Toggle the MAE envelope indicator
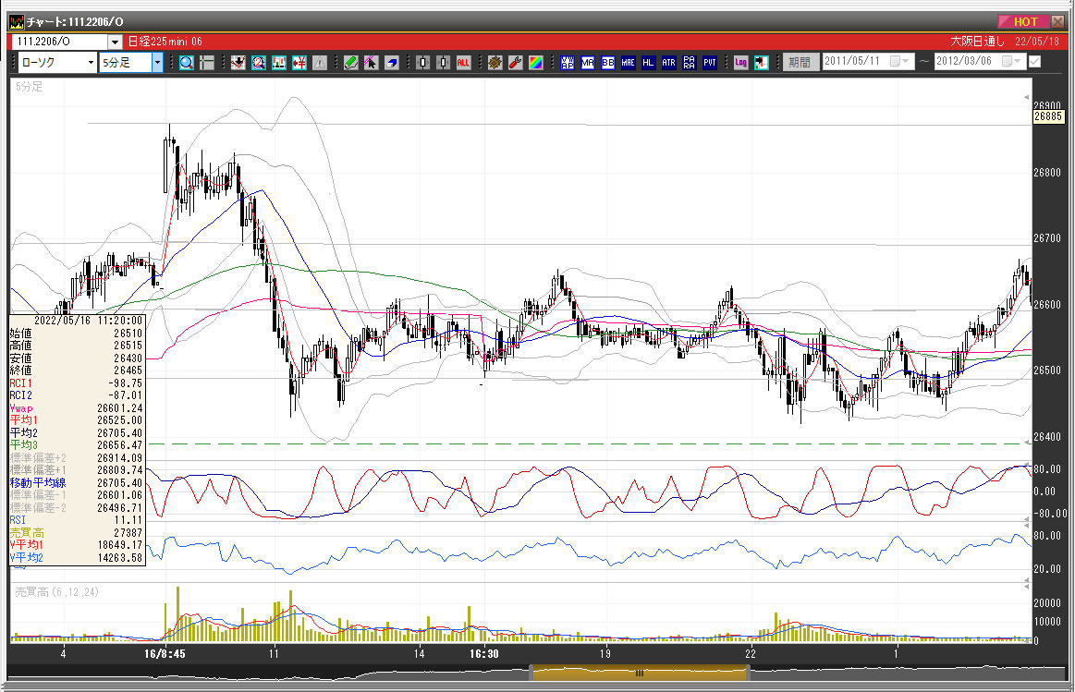The width and height of the screenshot is (1075, 692). click(628, 62)
